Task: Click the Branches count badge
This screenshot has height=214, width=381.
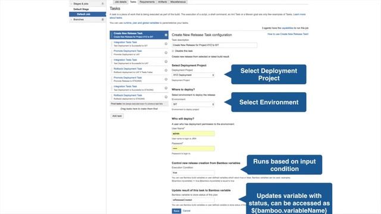Action: click(x=102, y=20)
